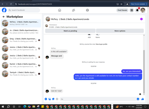Click the Facebook logo icon
The width and height of the screenshot is (149, 109).
point(4,10)
